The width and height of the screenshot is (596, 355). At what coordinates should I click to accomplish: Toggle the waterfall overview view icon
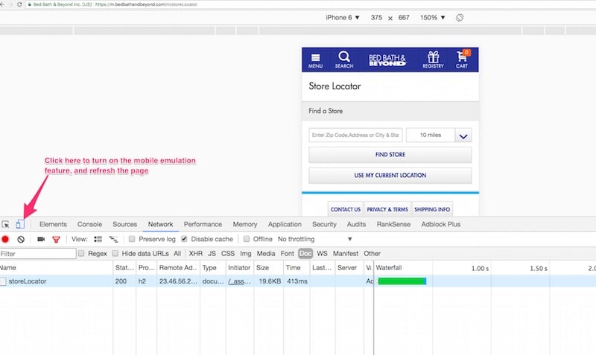[x=113, y=239]
